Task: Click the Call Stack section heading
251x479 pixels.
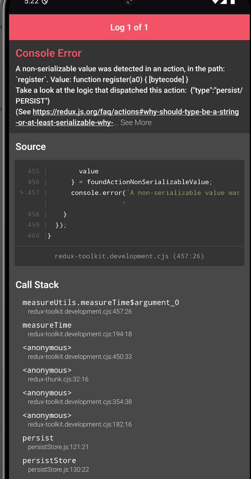Action: click(37, 285)
